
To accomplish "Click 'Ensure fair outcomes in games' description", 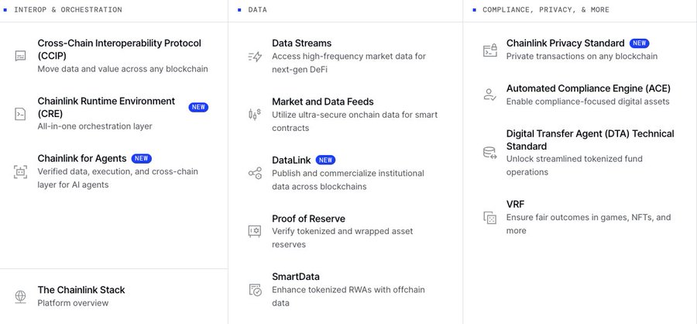I will 589,224.
